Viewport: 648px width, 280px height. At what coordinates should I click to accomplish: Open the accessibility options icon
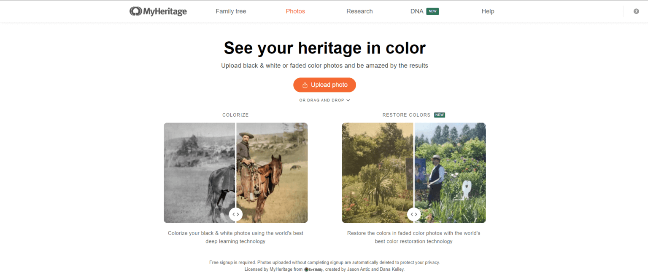point(636,11)
